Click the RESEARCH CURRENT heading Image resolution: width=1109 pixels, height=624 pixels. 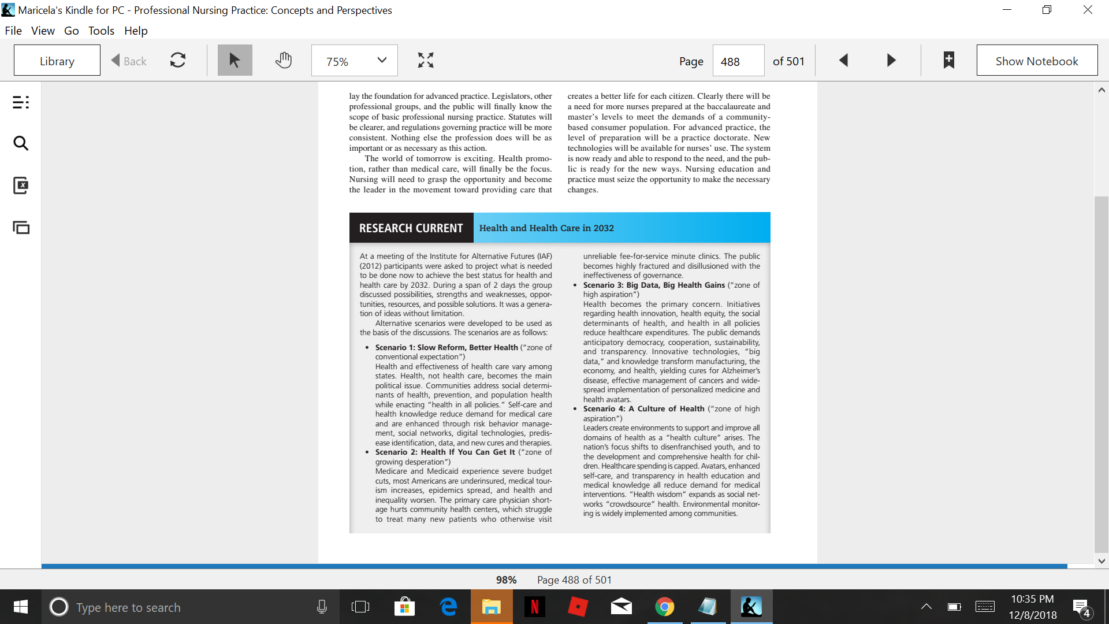coord(411,228)
